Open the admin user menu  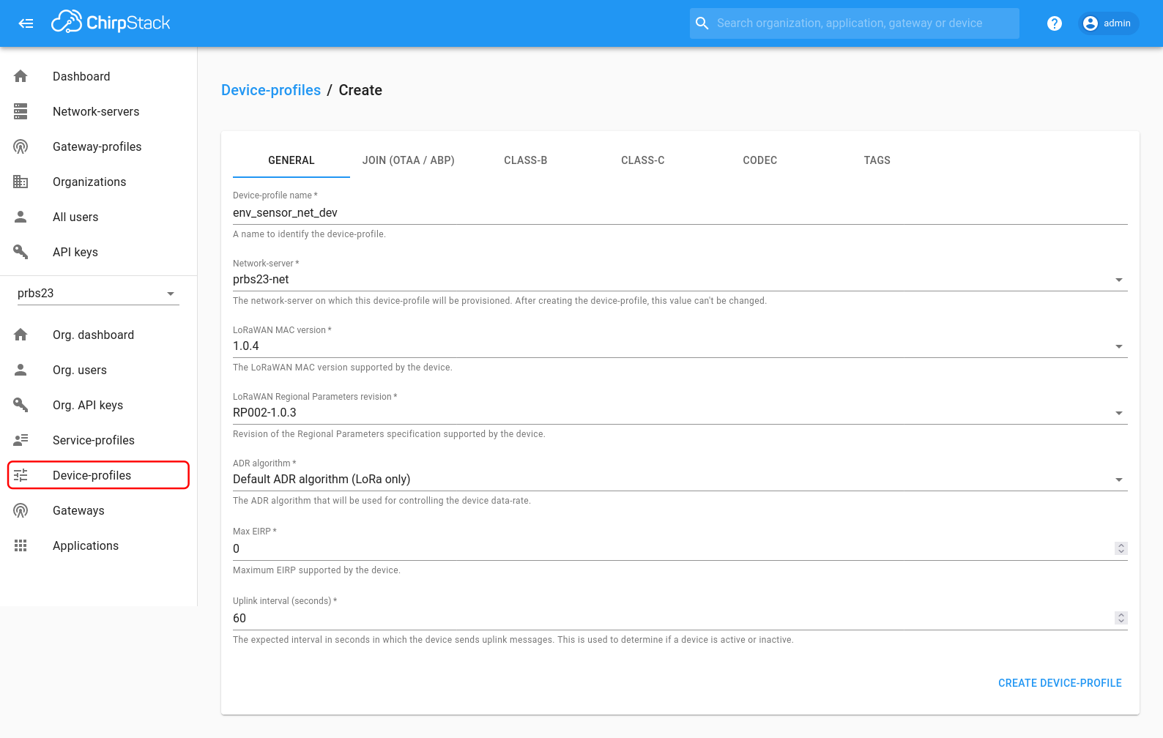1109,23
